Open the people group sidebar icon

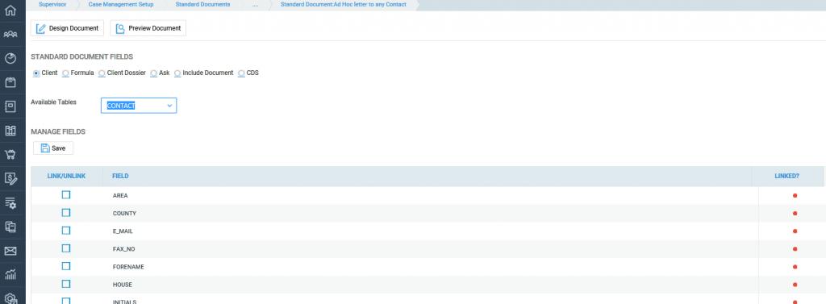pyautogui.click(x=10, y=34)
